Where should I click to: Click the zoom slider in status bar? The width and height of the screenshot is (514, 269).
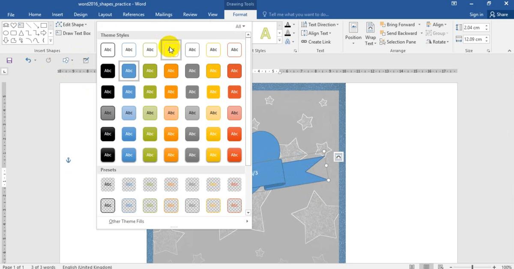[x=472, y=267]
